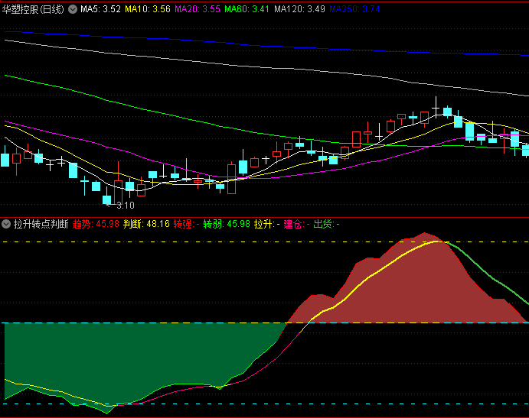Screen dimensions: 529x418
Task: Click the 拉升转点判断 indicator name
Action: [x=41, y=224]
